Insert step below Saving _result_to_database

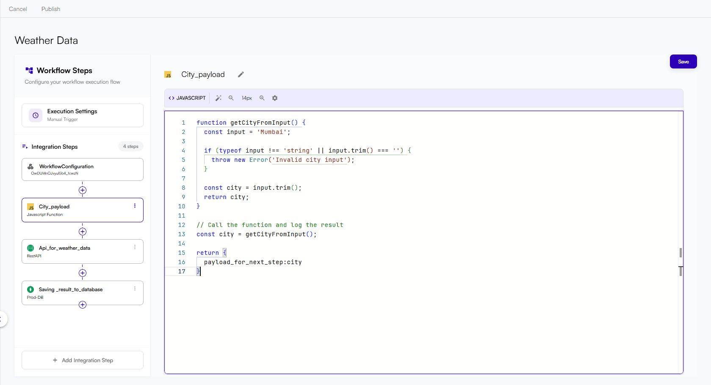[83, 305]
